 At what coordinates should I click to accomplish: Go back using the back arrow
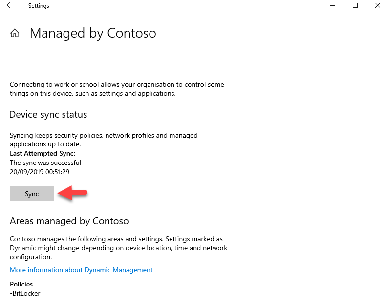tap(10, 5)
